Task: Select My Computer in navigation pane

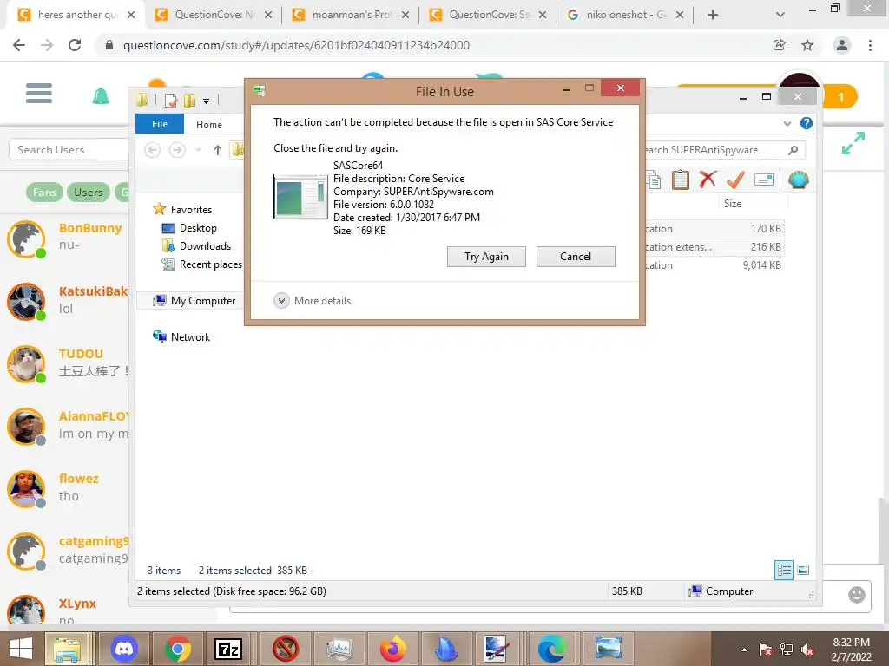Action: tap(194, 301)
